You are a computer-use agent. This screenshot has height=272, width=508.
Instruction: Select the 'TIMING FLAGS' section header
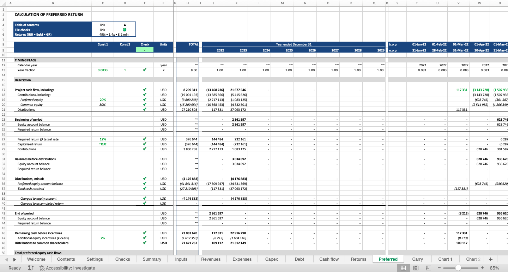click(25, 60)
